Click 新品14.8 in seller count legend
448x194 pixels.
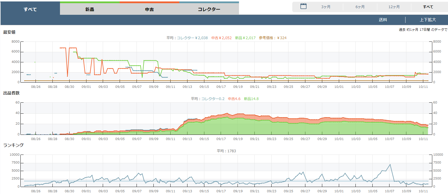point(251,99)
